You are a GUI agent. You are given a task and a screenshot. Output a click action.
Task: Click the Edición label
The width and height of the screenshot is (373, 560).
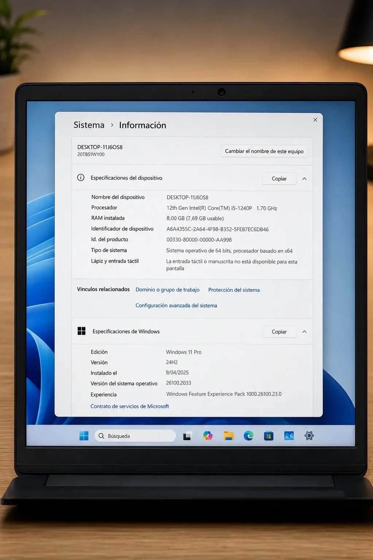click(x=99, y=352)
